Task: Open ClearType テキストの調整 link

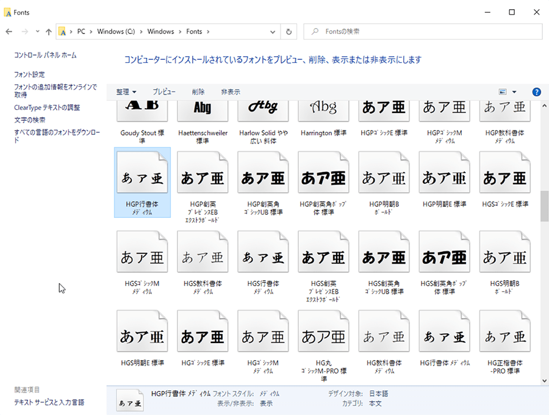Action: coord(47,107)
